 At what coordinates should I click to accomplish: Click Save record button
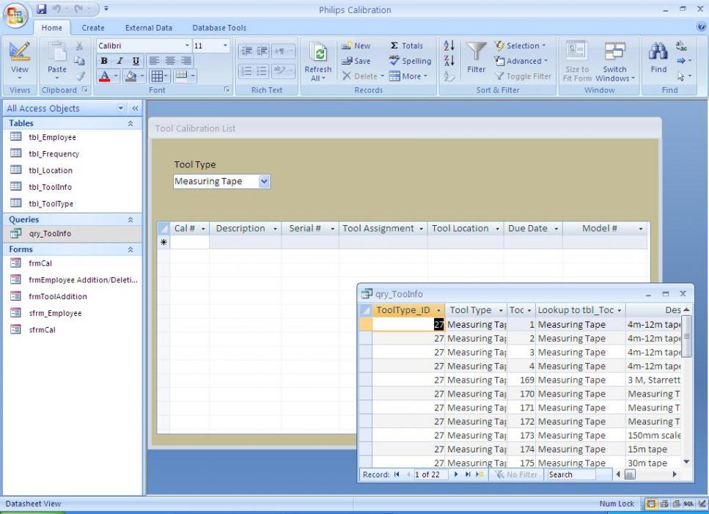356,61
